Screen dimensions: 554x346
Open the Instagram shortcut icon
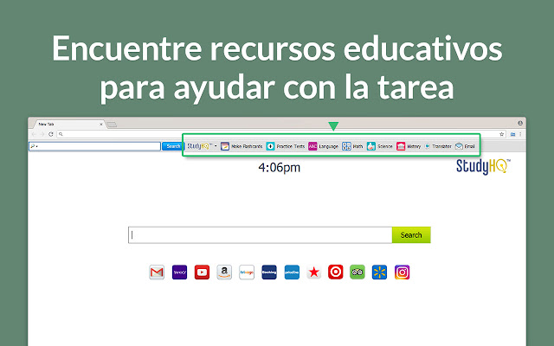pos(402,272)
